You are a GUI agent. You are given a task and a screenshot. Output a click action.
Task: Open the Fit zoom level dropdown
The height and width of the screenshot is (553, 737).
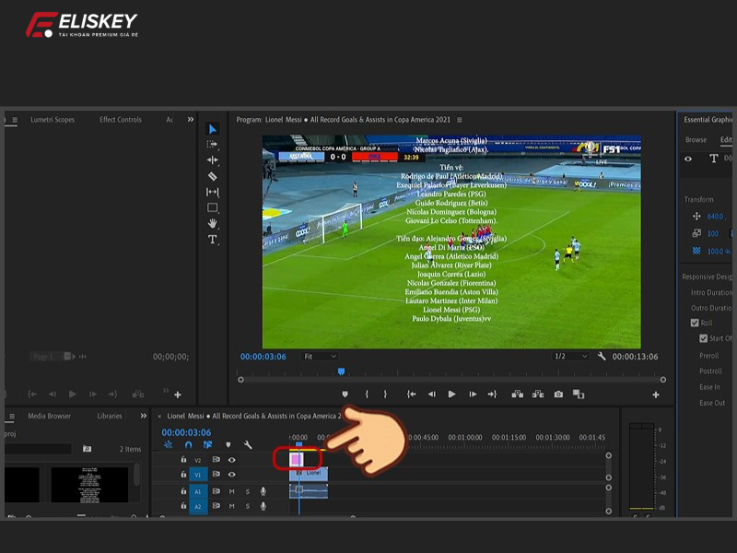coord(320,357)
